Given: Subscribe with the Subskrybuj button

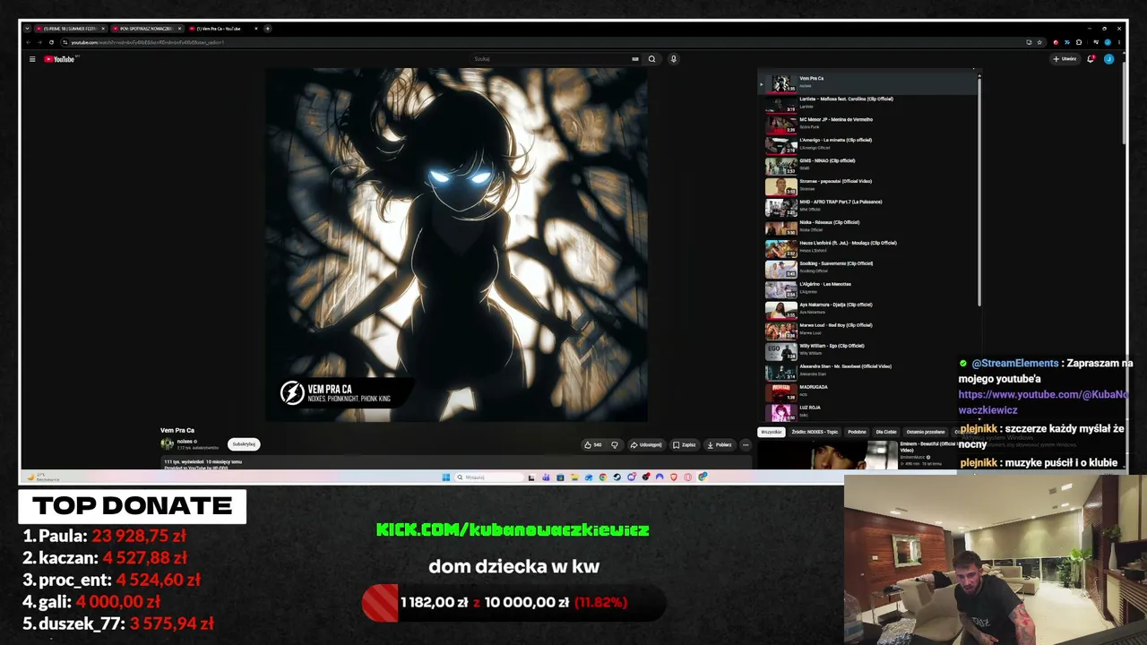Looking at the screenshot, I should [244, 443].
